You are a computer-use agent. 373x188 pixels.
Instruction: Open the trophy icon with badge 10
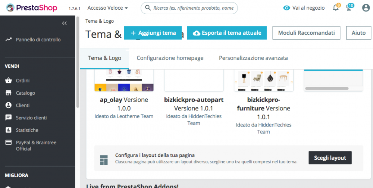(x=349, y=8)
